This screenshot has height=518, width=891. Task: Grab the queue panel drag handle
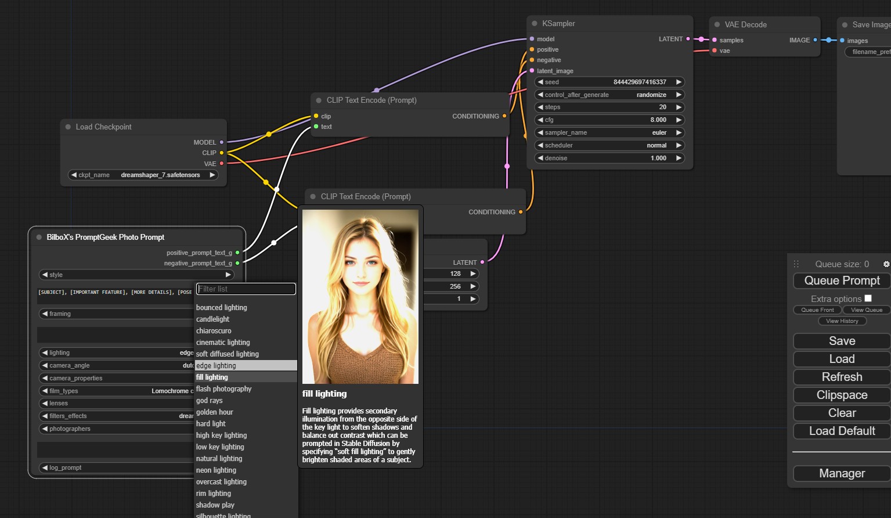click(x=796, y=264)
